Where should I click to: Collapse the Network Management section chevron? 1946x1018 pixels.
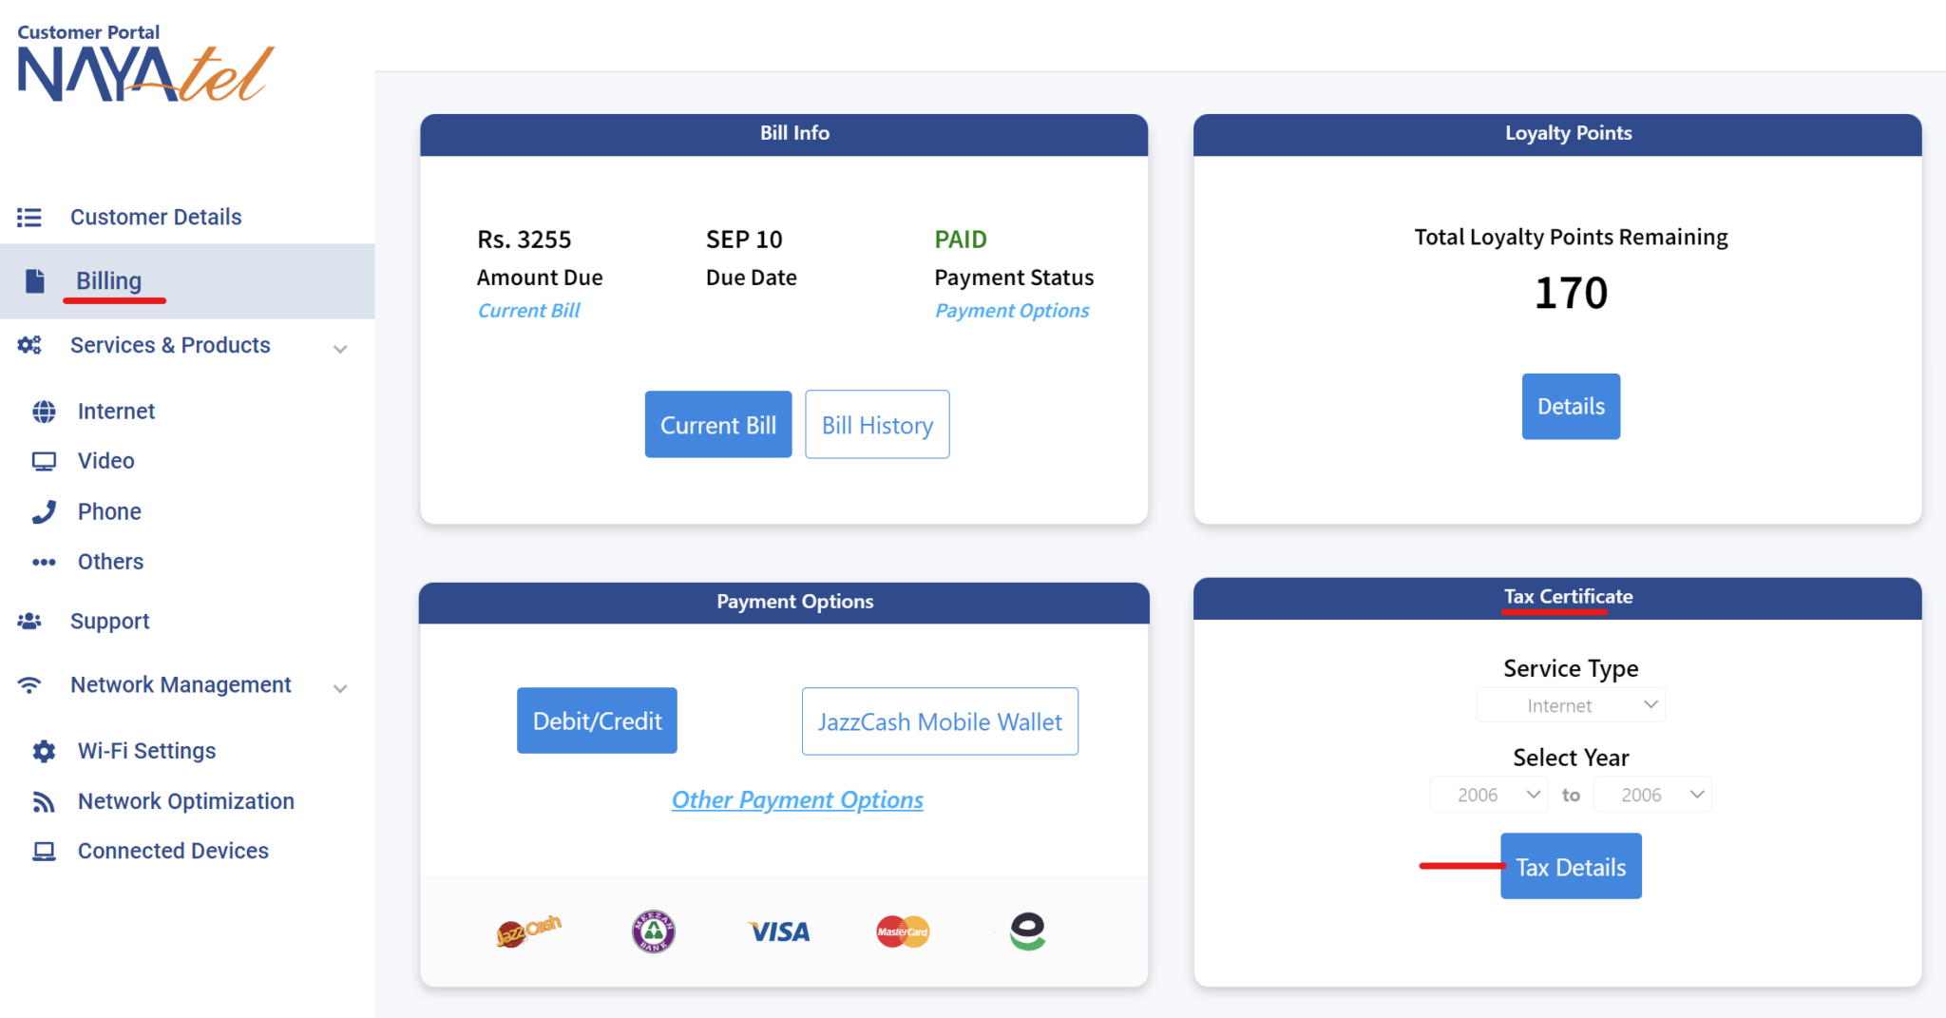point(340,688)
